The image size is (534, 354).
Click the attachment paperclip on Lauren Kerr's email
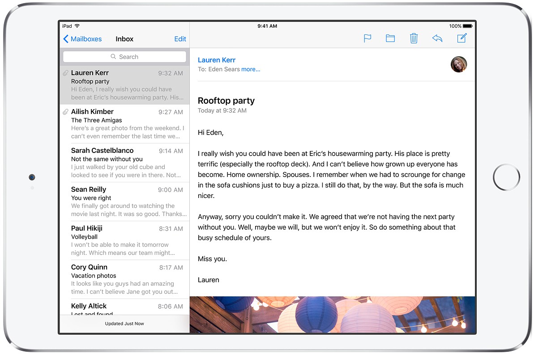point(65,73)
